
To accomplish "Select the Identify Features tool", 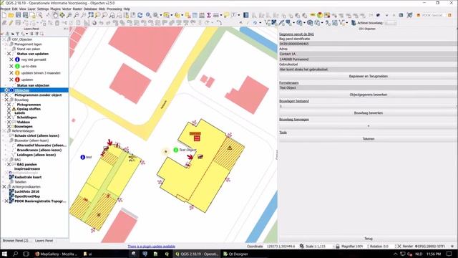I will click(148, 15).
